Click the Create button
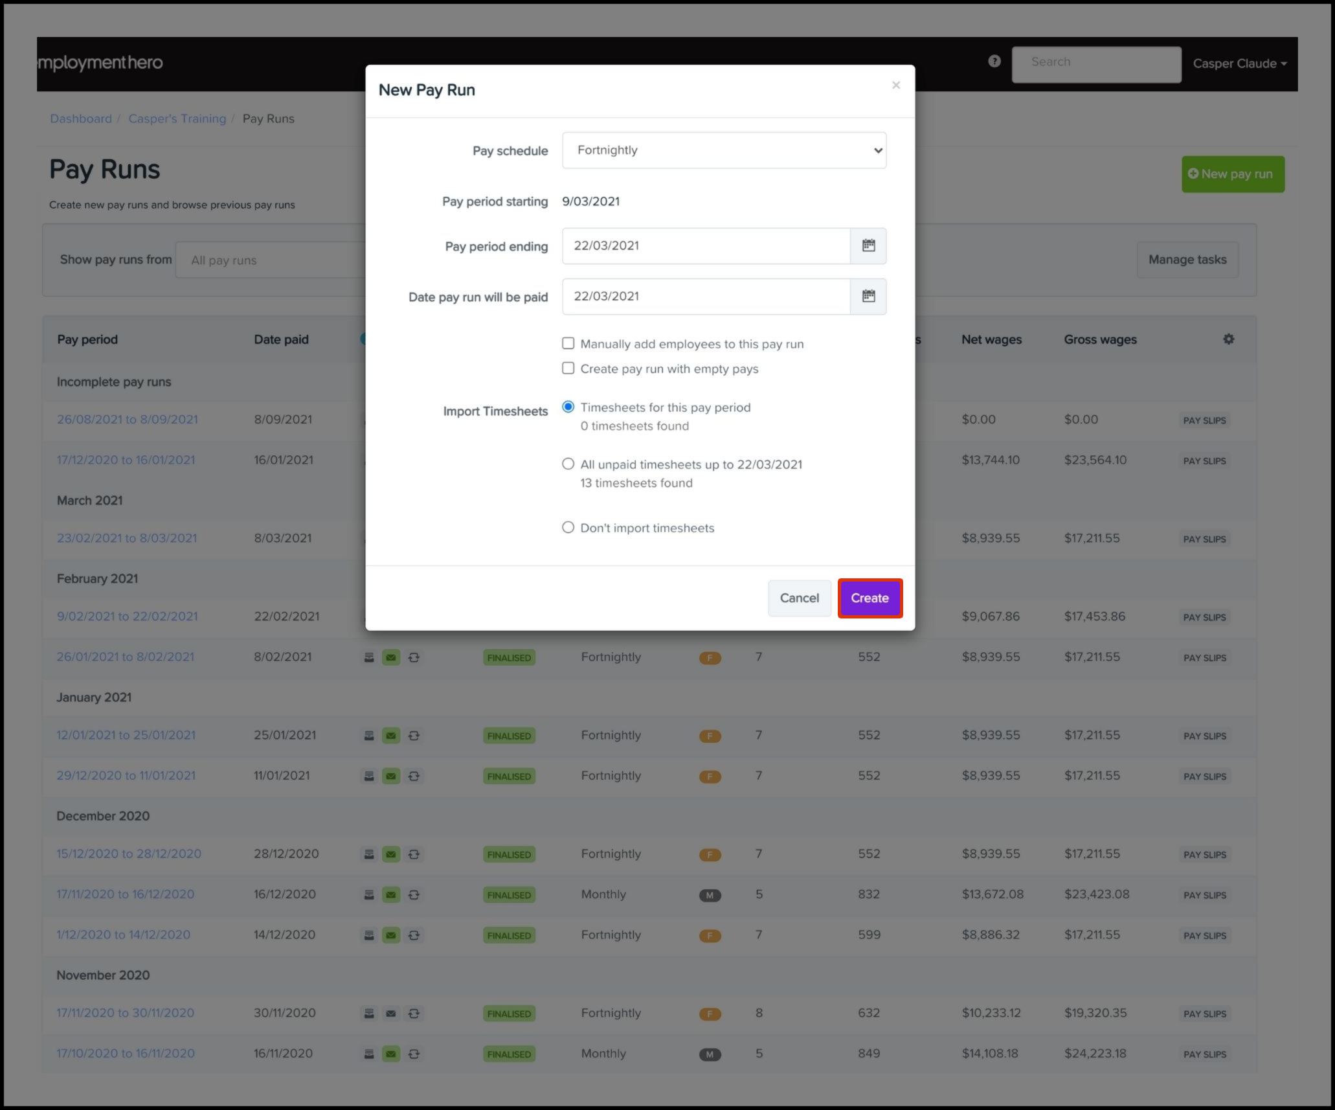This screenshot has height=1110, width=1335. tap(869, 598)
